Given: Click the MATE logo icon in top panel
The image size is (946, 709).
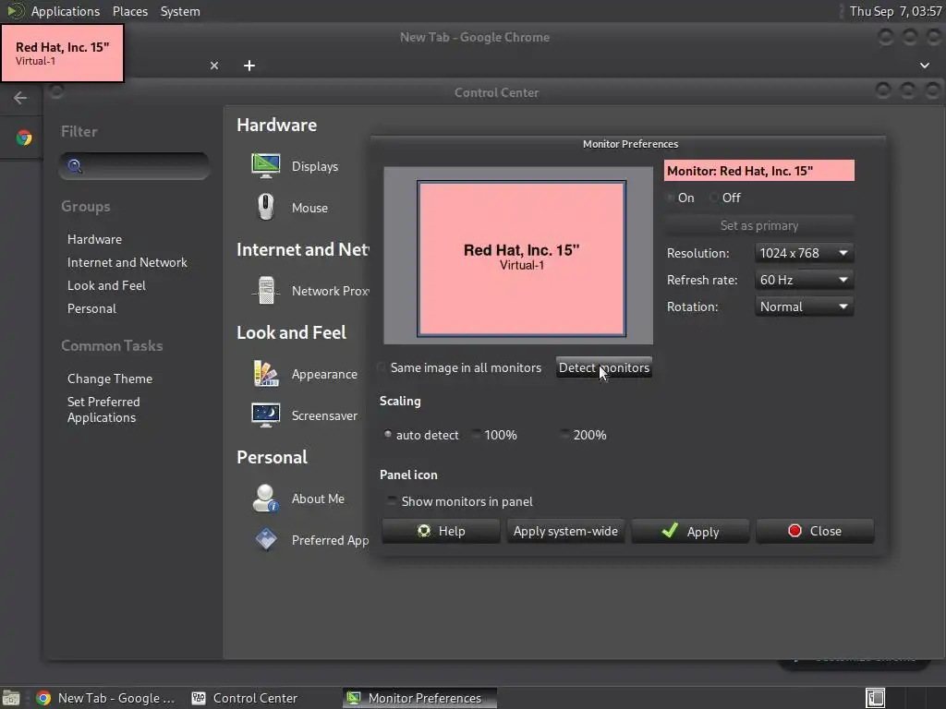Looking at the screenshot, I should click(15, 11).
